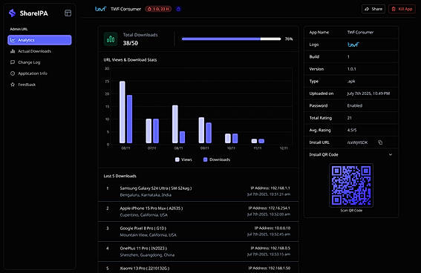Click the Scan QR Code caption

[x=351, y=211]
